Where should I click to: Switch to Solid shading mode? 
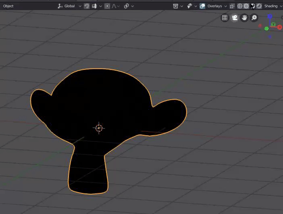point(246,6)
